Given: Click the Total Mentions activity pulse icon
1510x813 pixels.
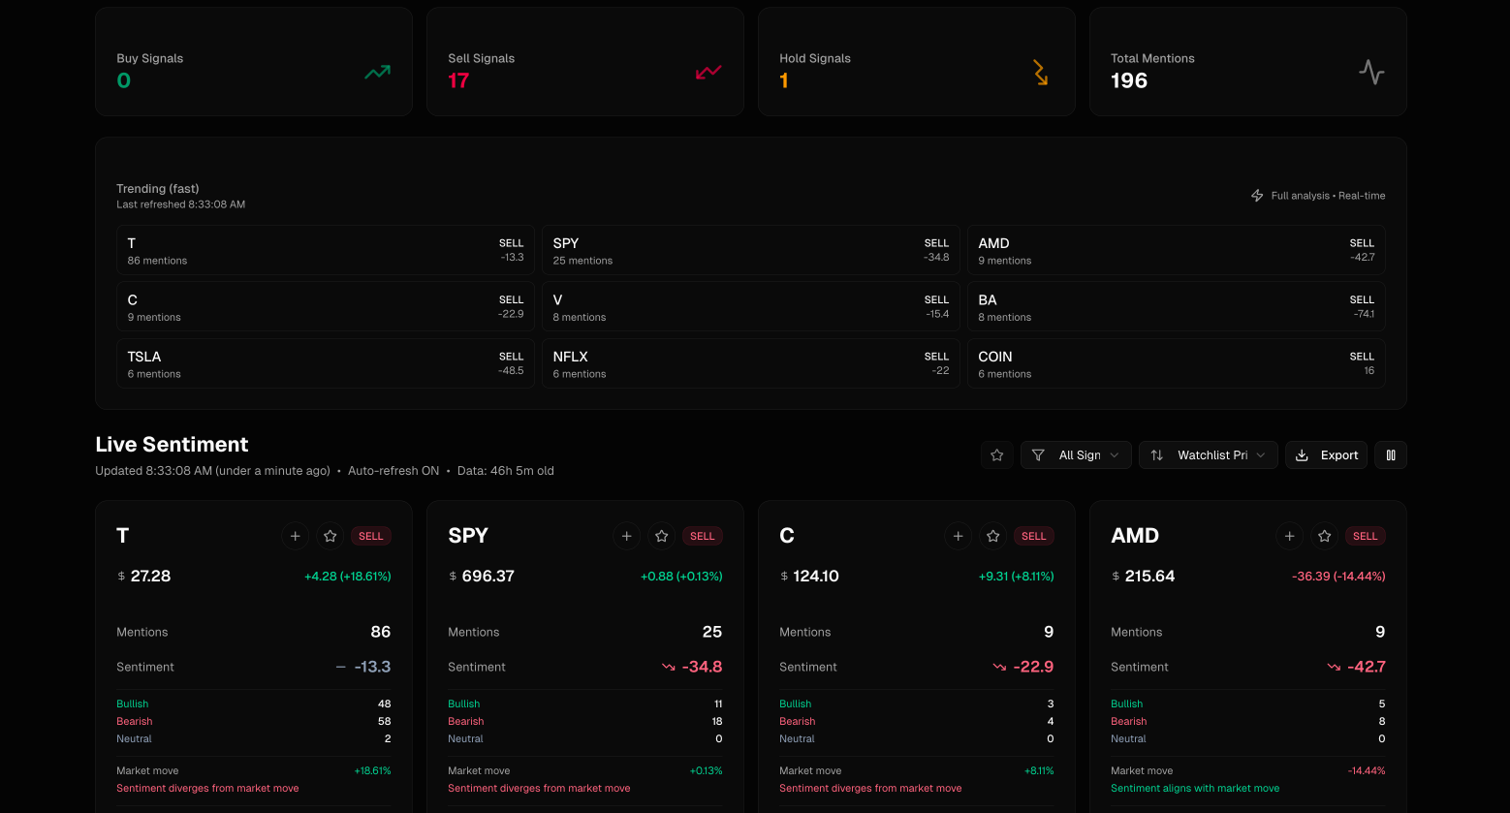Looking at the screenshot, I should click(x=1371, y=72).
